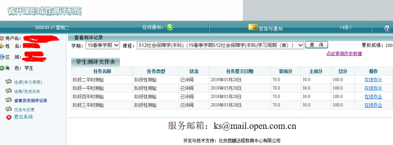
Task: Click the globe icon next to 区域
Action: click(x=2, y=57)
